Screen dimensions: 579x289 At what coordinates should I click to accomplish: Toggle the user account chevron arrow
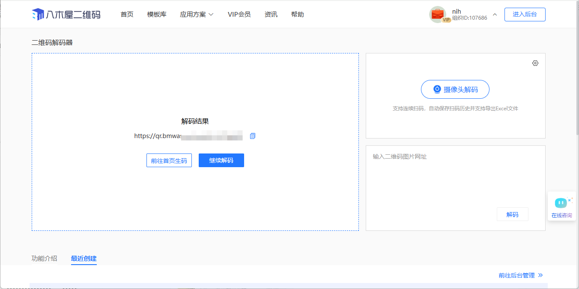pos(495,15)
